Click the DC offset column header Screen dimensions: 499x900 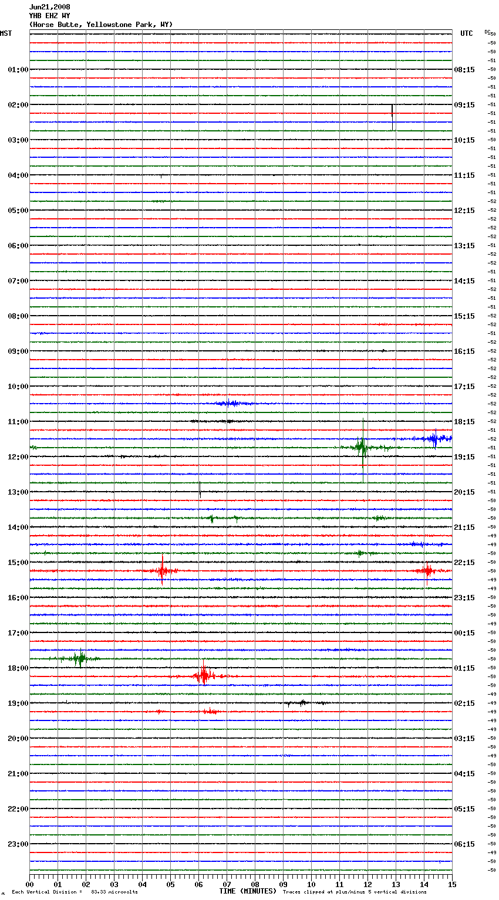(x=488, y=32)
